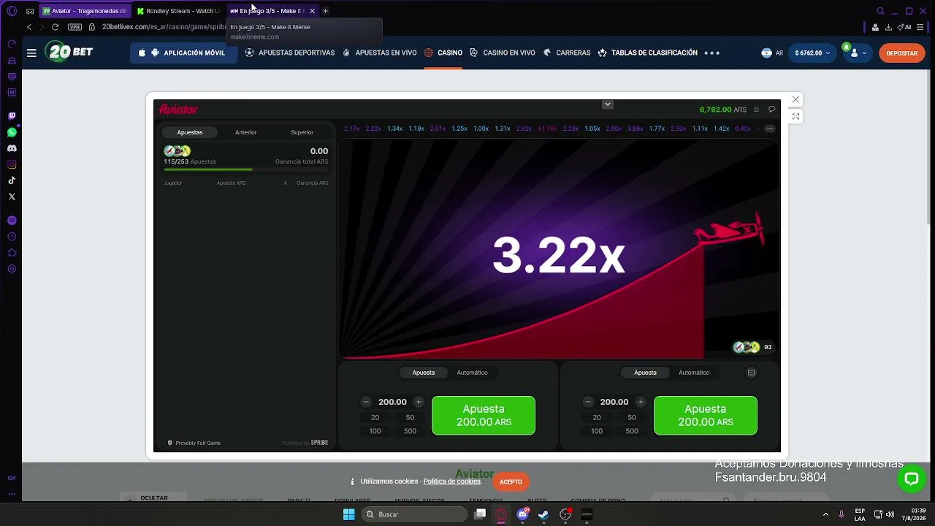Viewport: 935px width, 526px height.
Task: Open the live chat support bubble
Action: [x=911, y=479]
